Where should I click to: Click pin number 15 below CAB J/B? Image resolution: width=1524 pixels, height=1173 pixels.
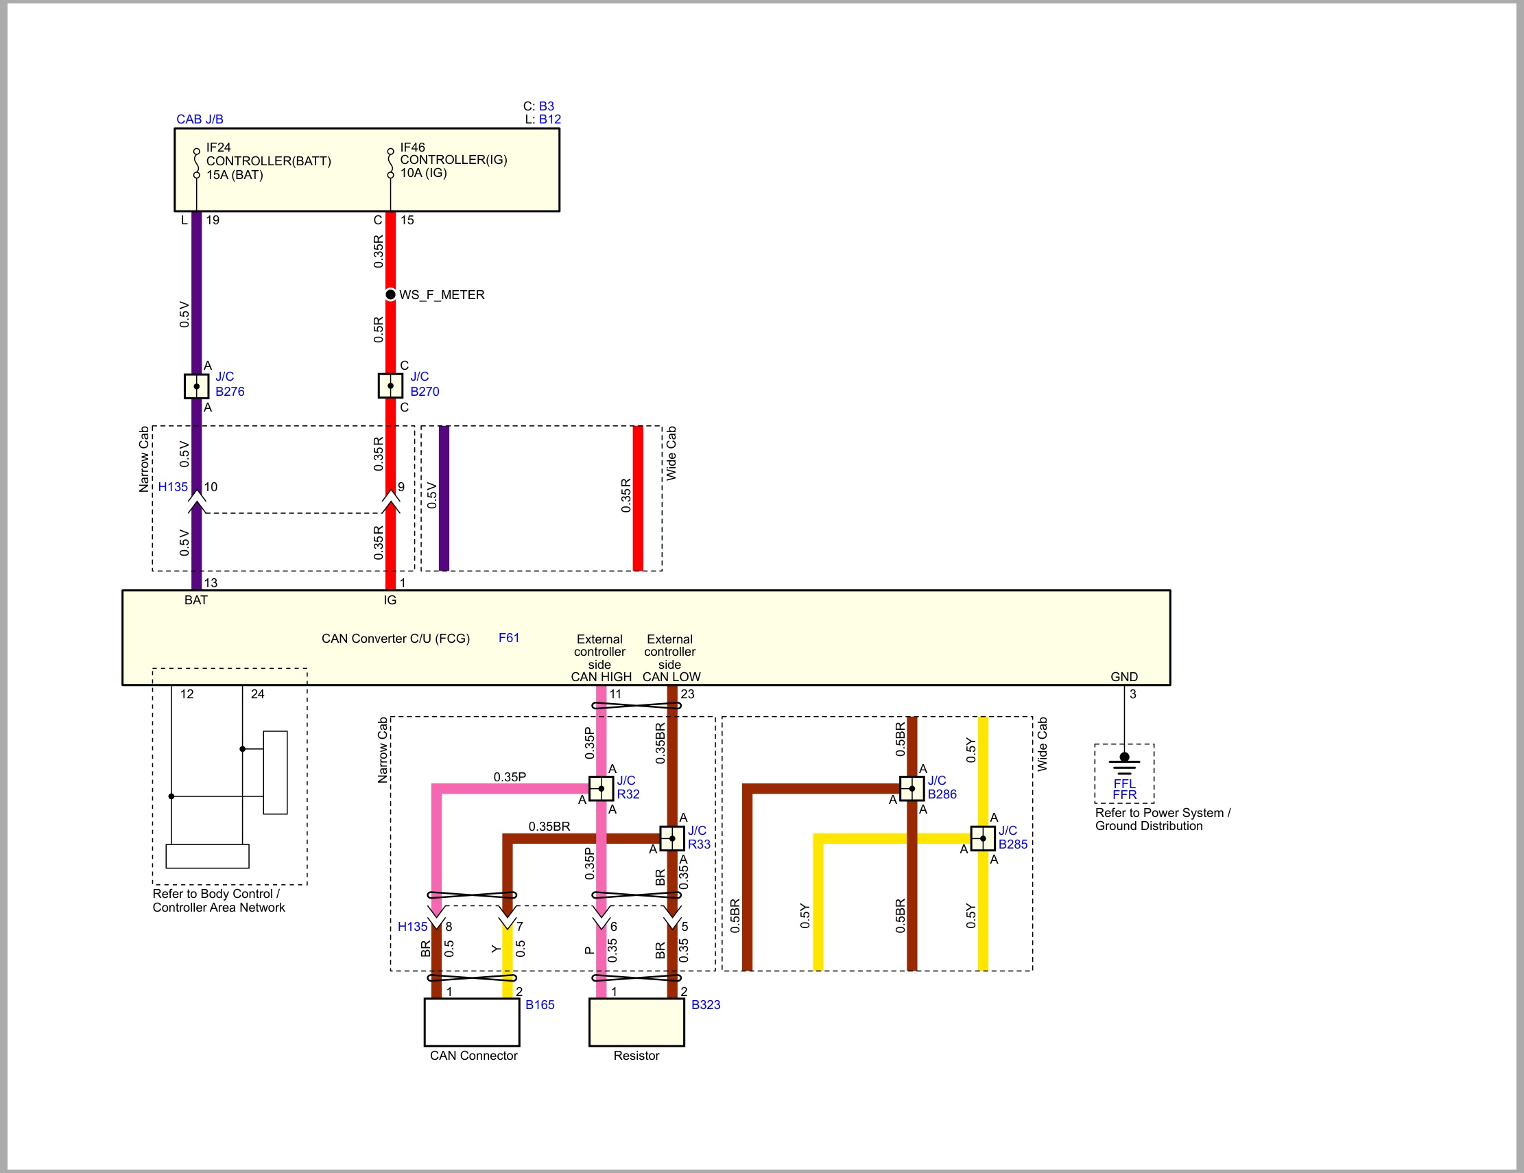click(407, 220)
